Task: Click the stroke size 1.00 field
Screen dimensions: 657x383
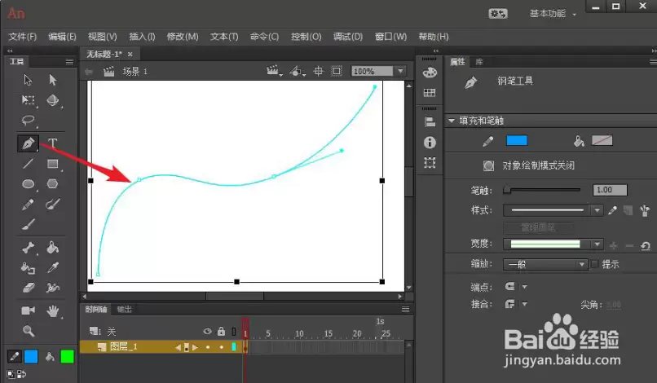Action: pyautogui.click(x=610, y=190)
